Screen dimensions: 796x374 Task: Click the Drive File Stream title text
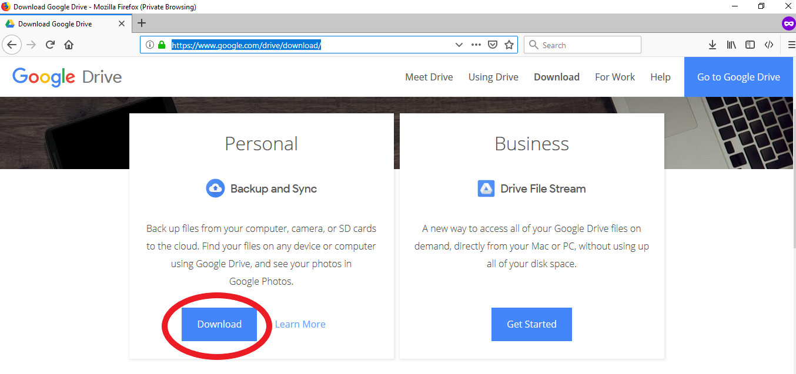pos(543,189)
